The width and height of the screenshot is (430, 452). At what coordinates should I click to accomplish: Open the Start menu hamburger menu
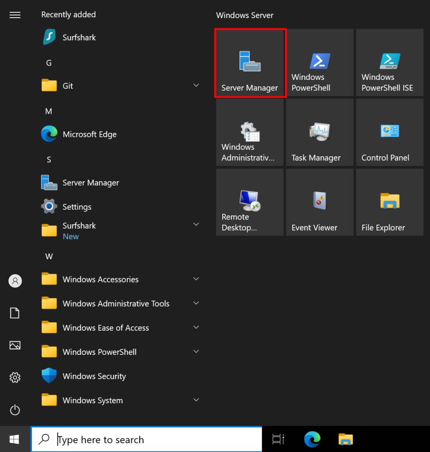click(x=15, y=15)
